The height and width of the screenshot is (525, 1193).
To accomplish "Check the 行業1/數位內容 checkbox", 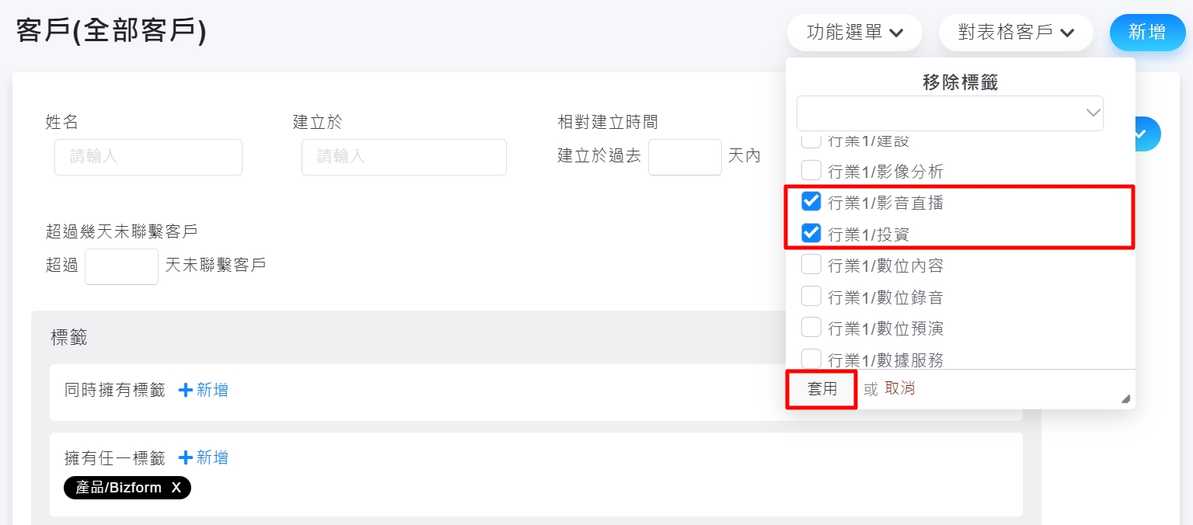I will pos(811,265).
